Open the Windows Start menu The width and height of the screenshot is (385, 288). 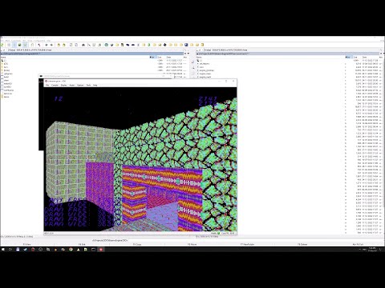(x=3, y=250)
